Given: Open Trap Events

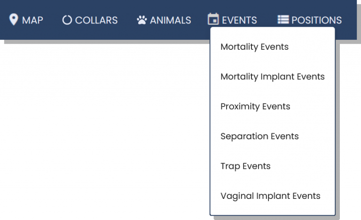Looking at the screenshot, I should (x=245, y=166).
